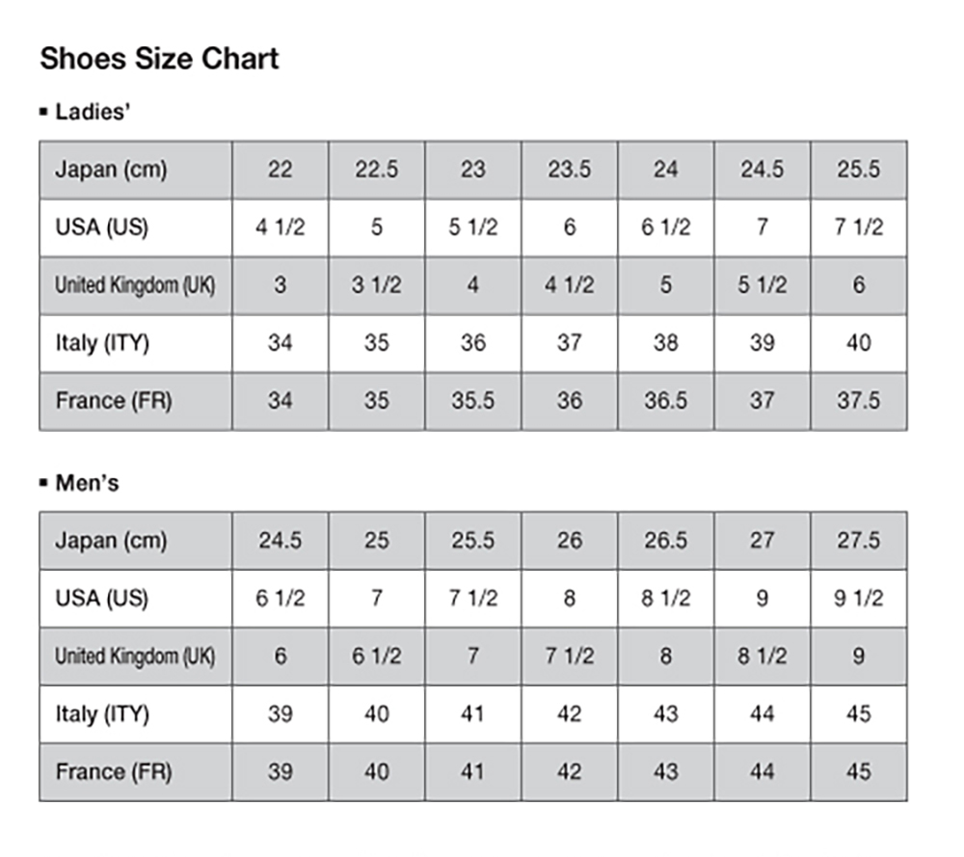Select Ladies' France size 37.5 cell
The width and height of the screenshot is (964, 857).
pyautogui.click(x=858, y=401)
